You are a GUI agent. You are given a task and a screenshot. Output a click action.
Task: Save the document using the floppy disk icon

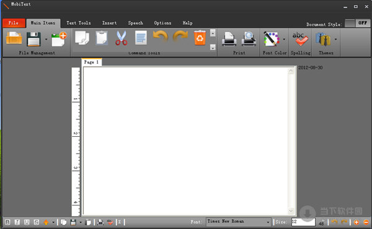coord(33,39)
